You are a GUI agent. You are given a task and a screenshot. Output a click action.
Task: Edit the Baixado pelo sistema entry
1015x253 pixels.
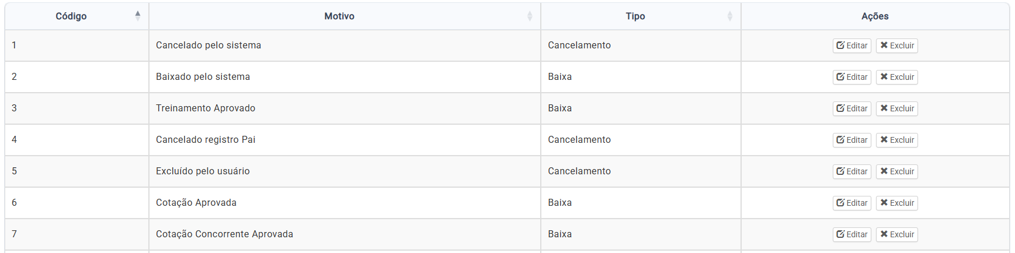coord(851,77)
